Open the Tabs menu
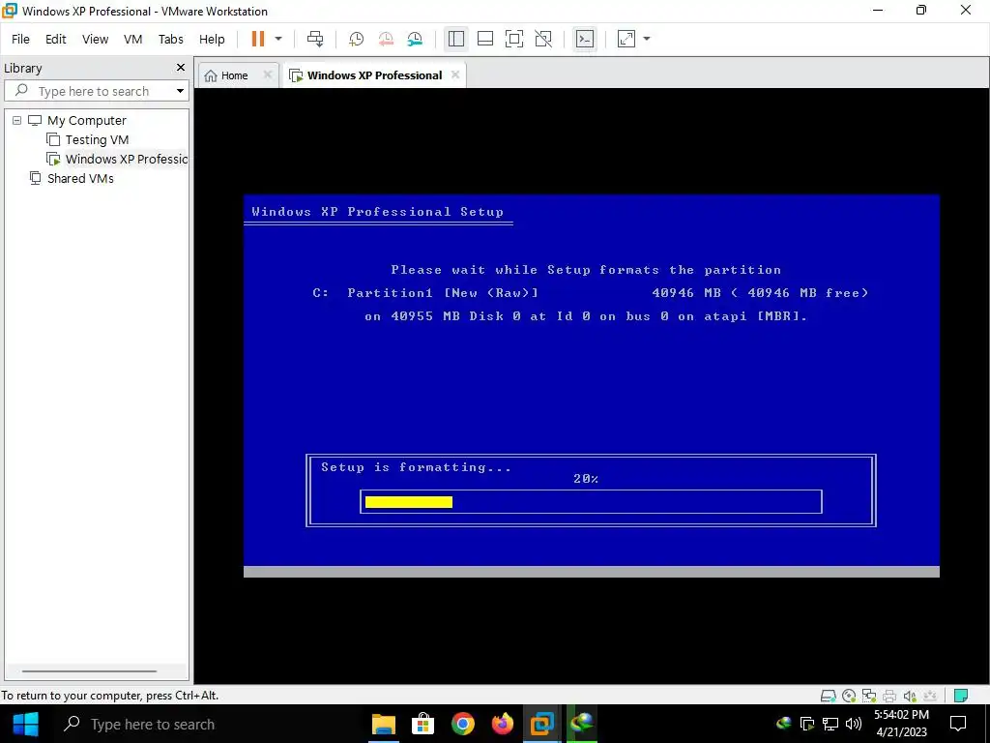The height and width of the screenshot is (743, 990). point(170,39)
